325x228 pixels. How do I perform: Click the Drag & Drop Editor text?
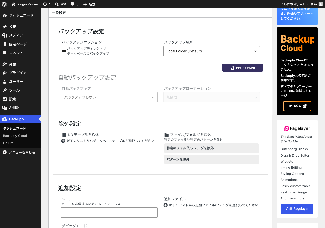pyautogui.click(x=295, y=156)
